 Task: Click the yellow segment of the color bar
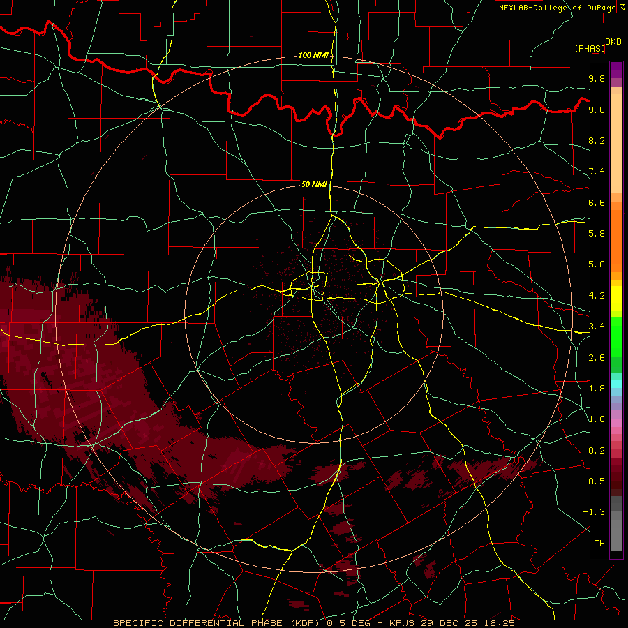tap(616, 299)
